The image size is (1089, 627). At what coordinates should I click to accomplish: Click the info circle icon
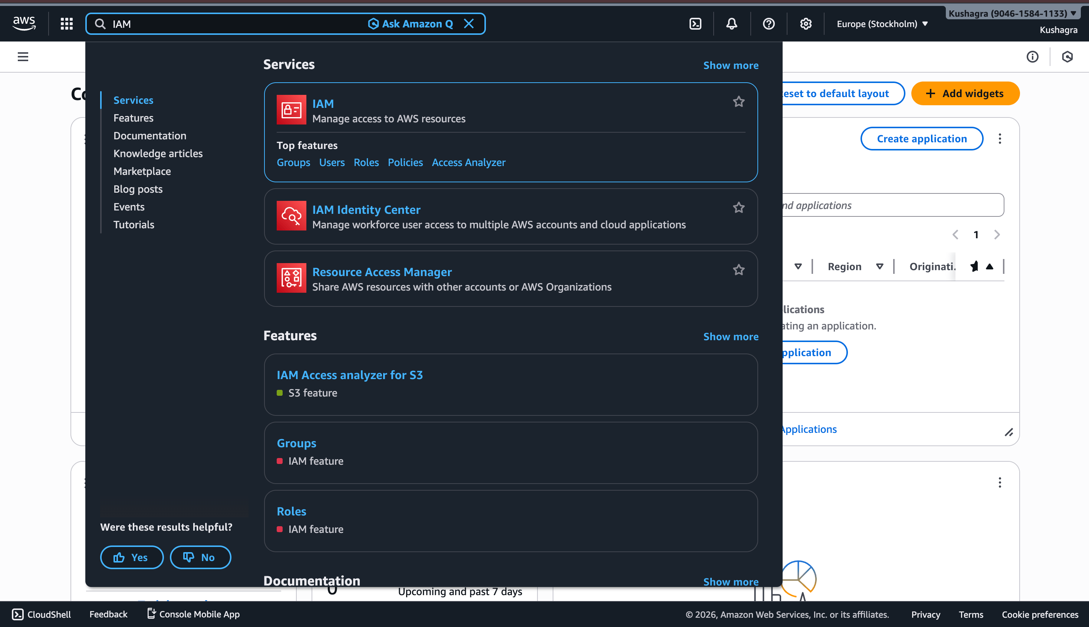click(1032, 56)
